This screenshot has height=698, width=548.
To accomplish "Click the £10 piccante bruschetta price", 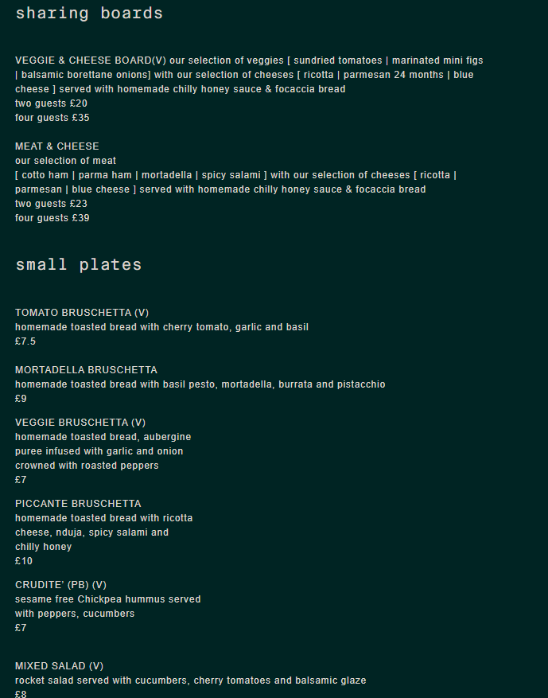I will pyautogui.click(x=24, y=561).
